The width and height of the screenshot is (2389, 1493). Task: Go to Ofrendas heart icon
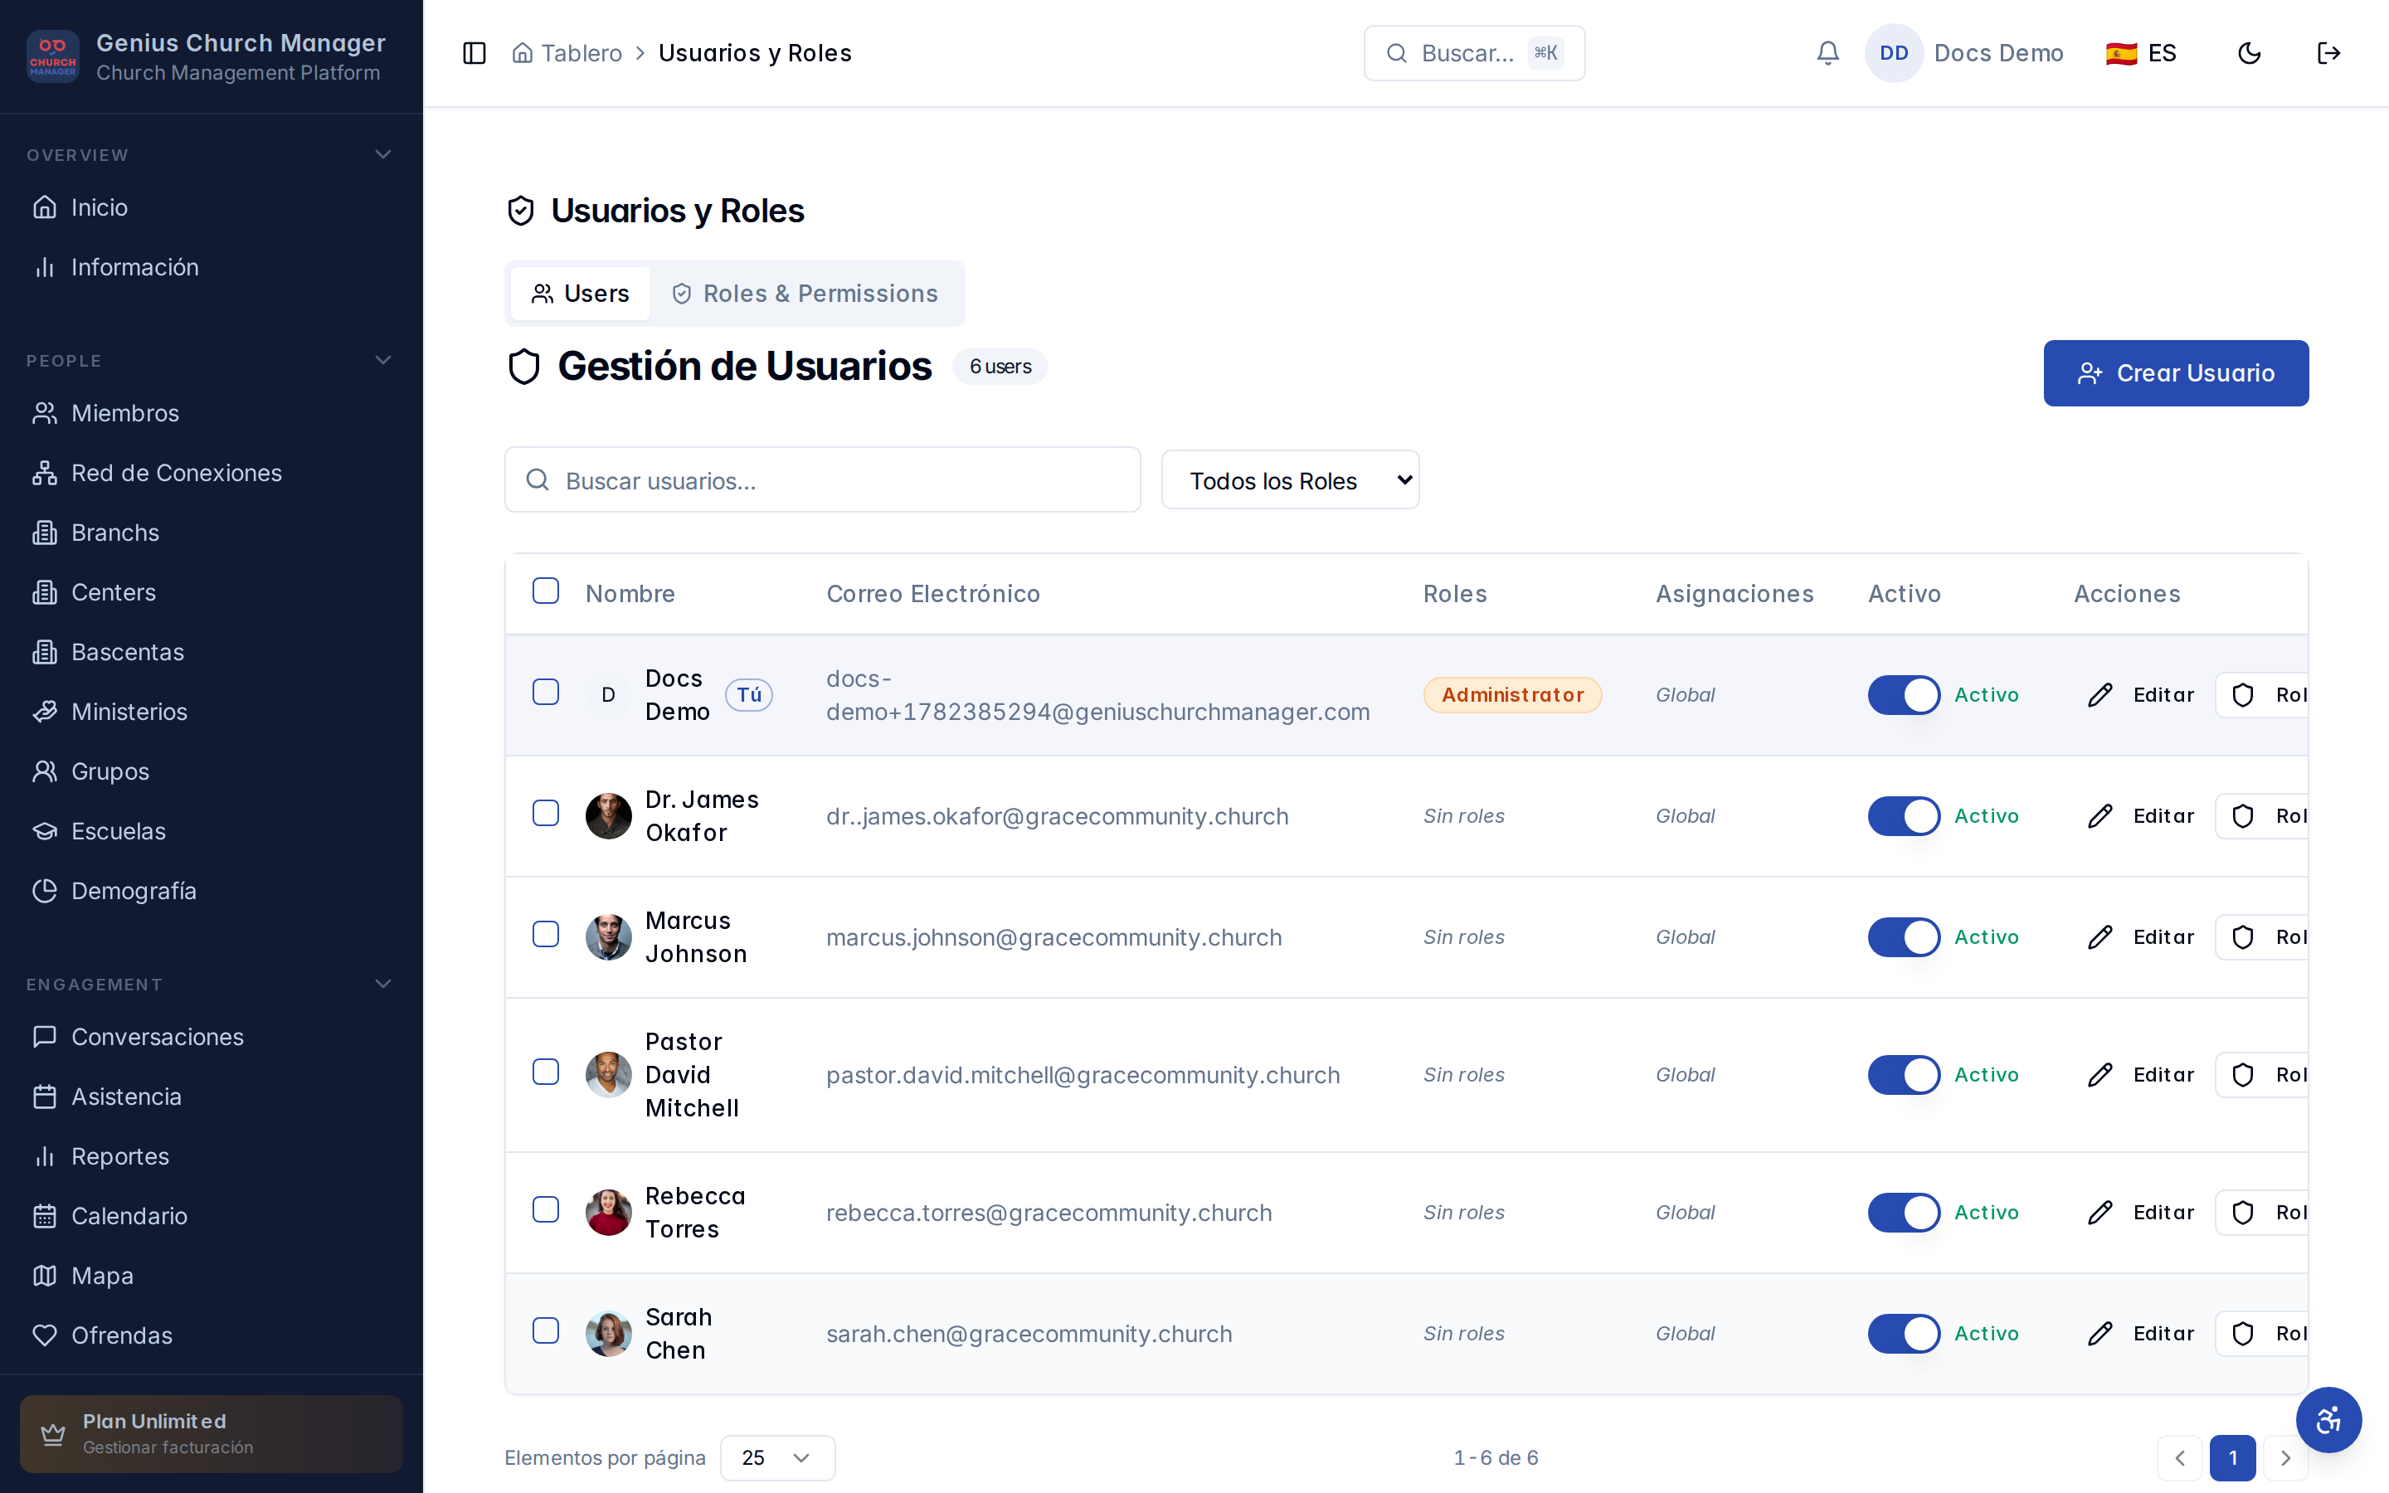pos(45,1335)
